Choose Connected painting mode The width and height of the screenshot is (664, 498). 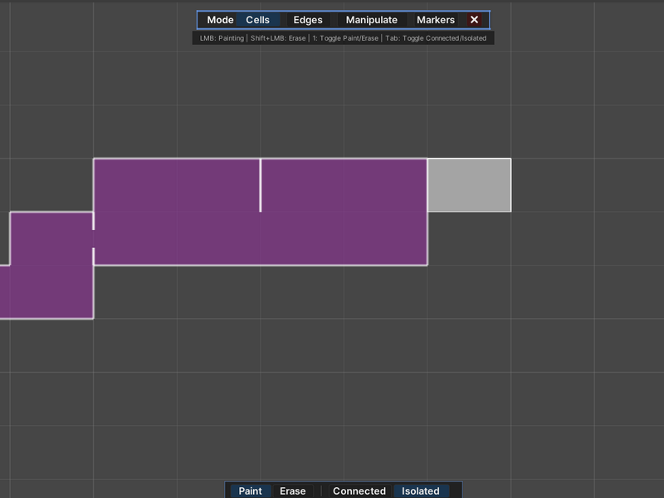[x=359, y=491]
